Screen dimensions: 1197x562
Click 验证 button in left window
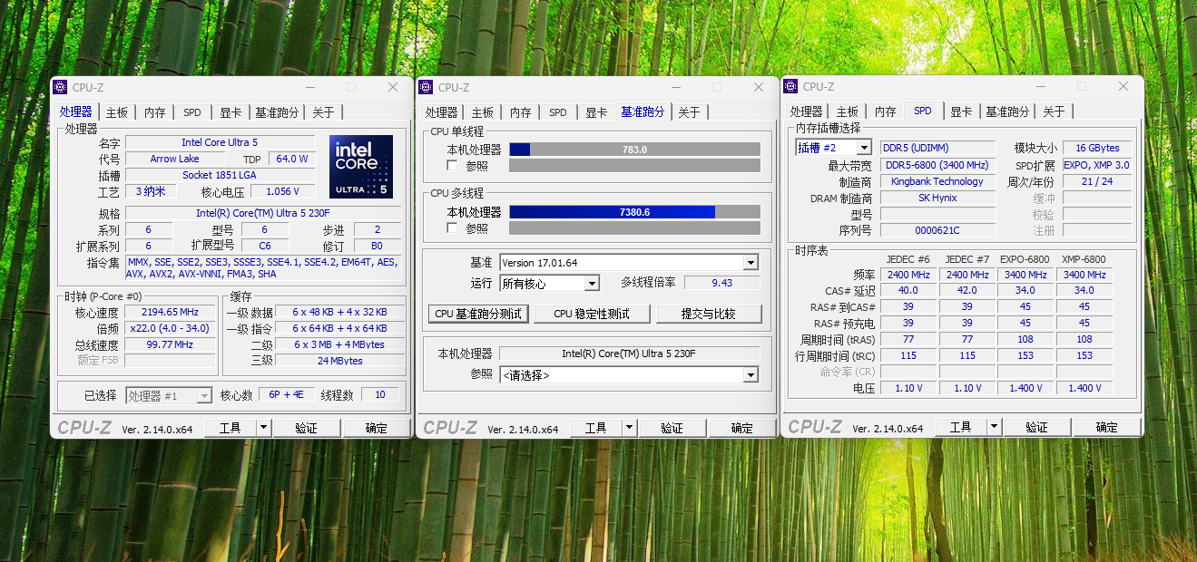click(x=307, y=428)
